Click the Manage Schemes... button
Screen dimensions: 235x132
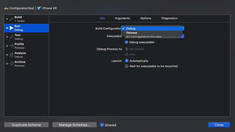tap(74, 125)
